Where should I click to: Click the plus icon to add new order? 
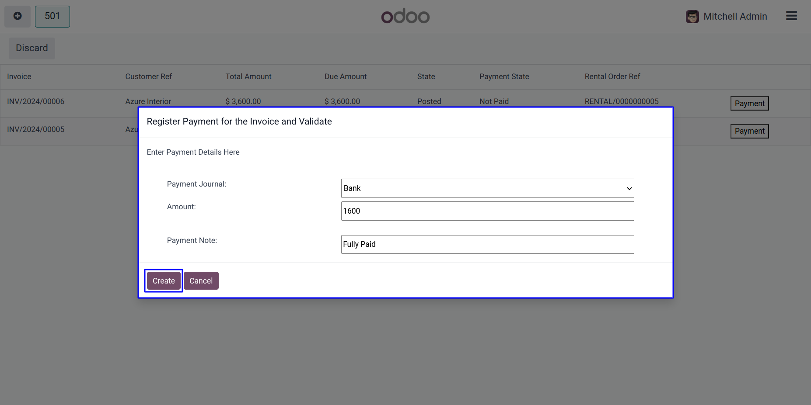point(17,16)
